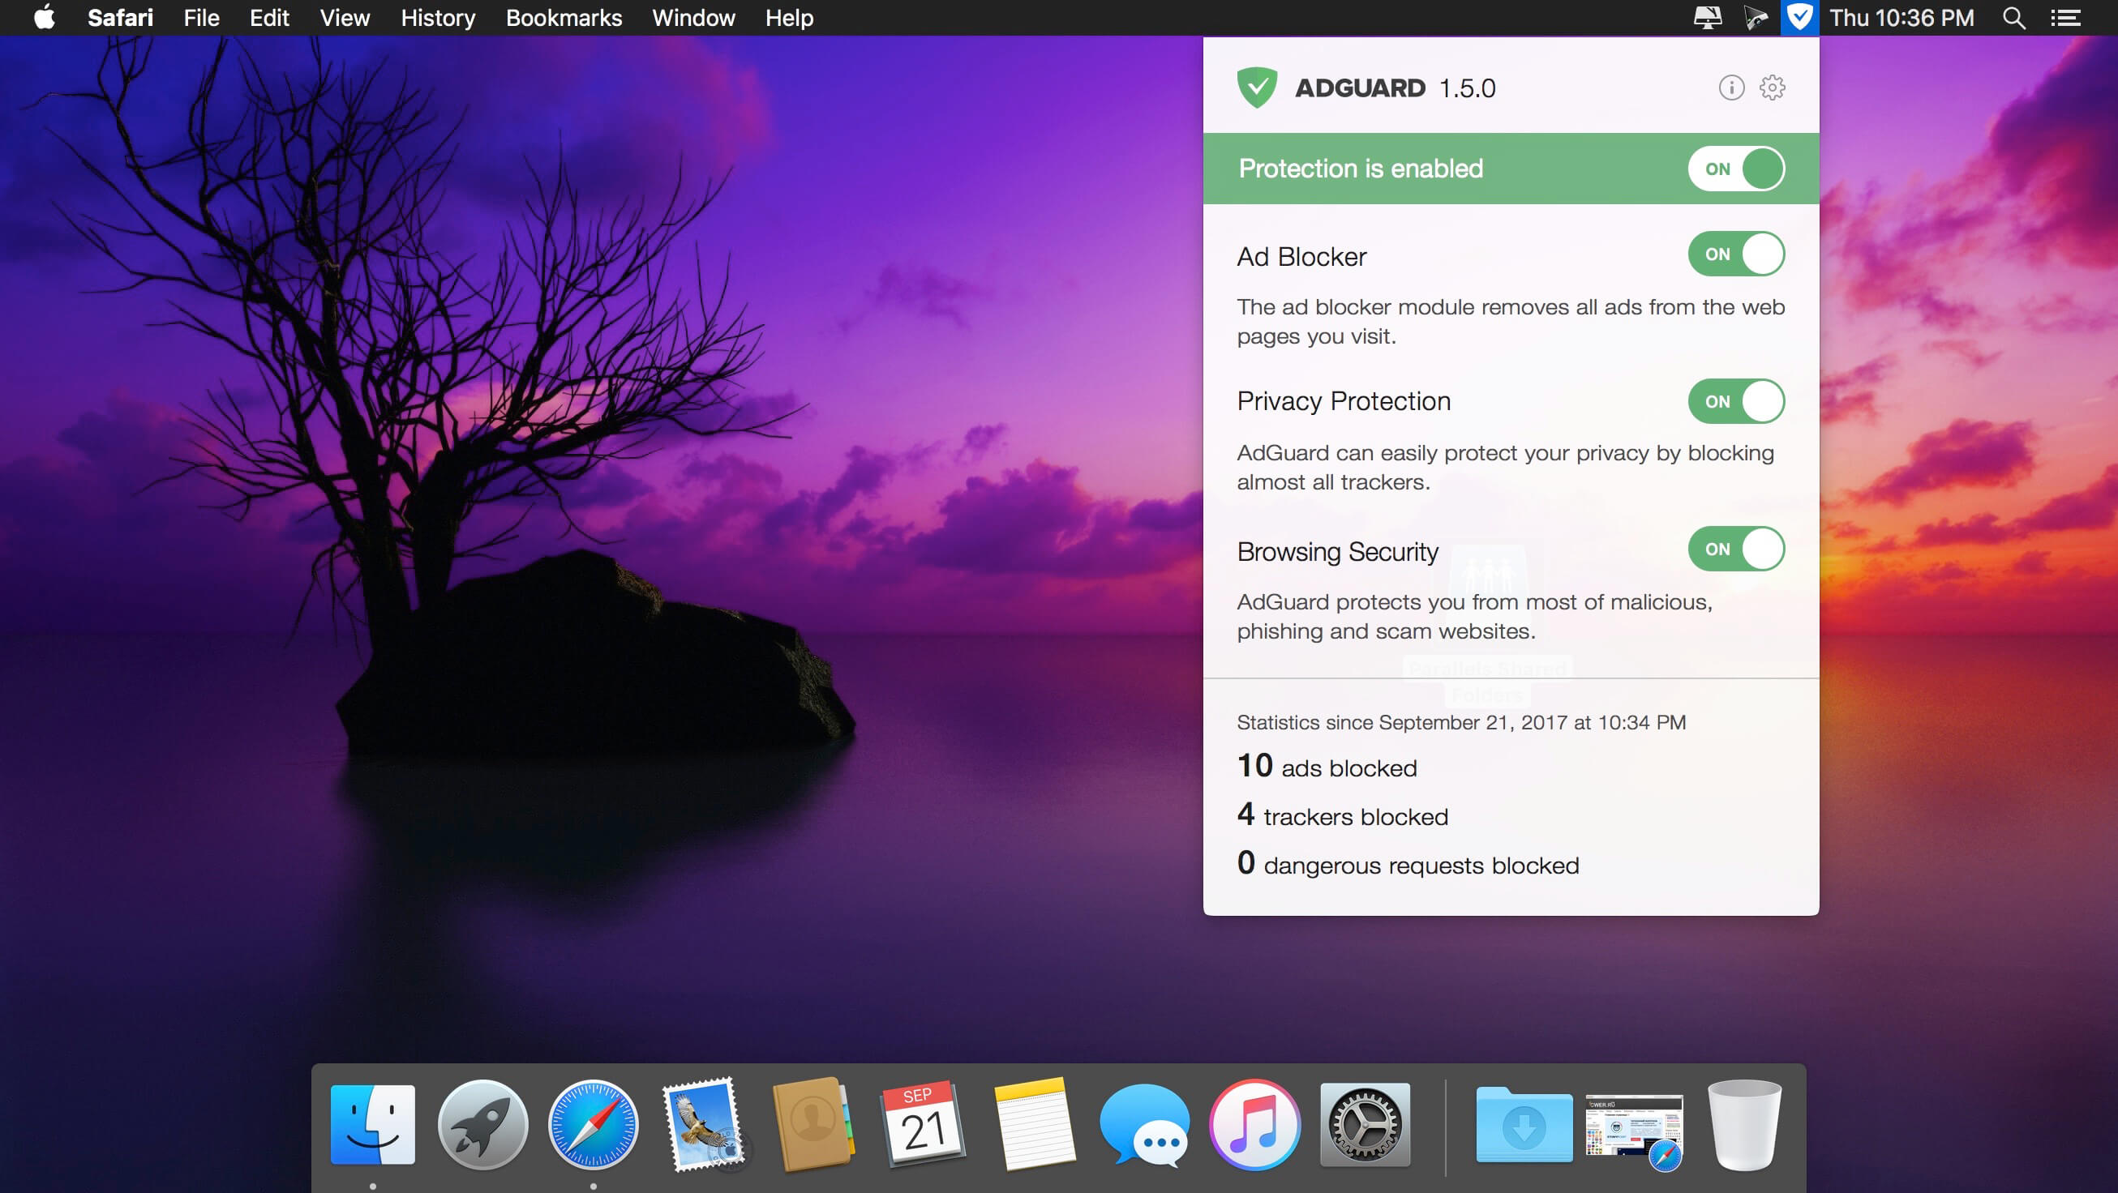The width and height of the screenshot is (2118, 1193).
Task: Click system clock showing Thu 10:36 PM
Action: [x=1902, y=18]
